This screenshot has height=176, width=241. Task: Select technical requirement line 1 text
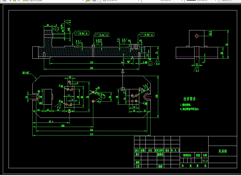[x=185, y=105]
